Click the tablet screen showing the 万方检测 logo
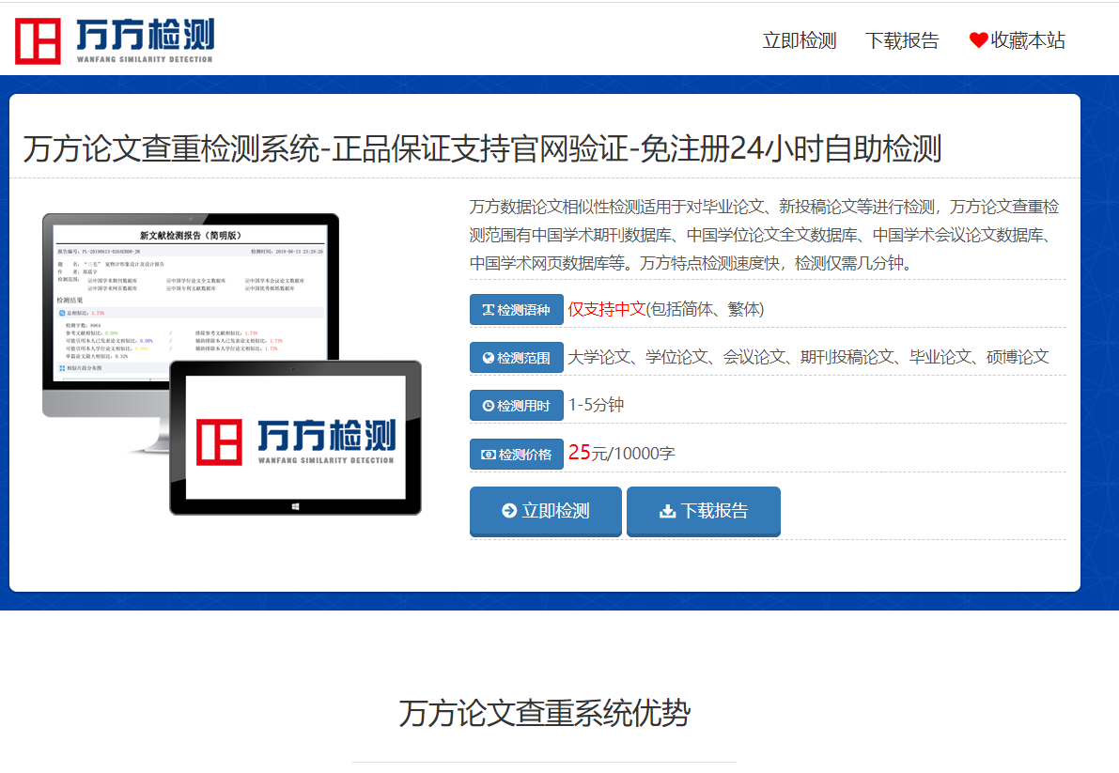This screenshot has height=773, width=1119. [295, 437]
